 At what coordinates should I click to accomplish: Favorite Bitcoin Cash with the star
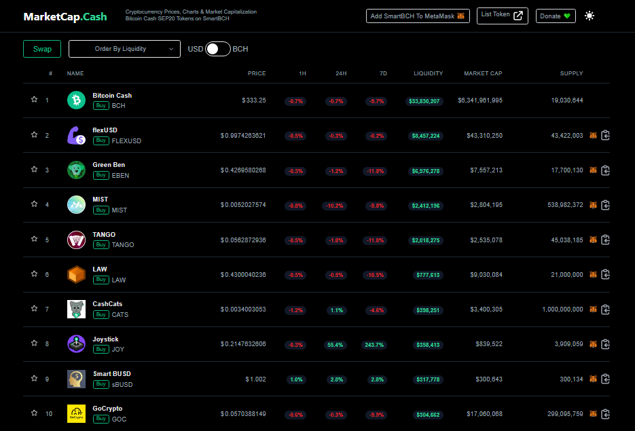click(x=35, y=100)
